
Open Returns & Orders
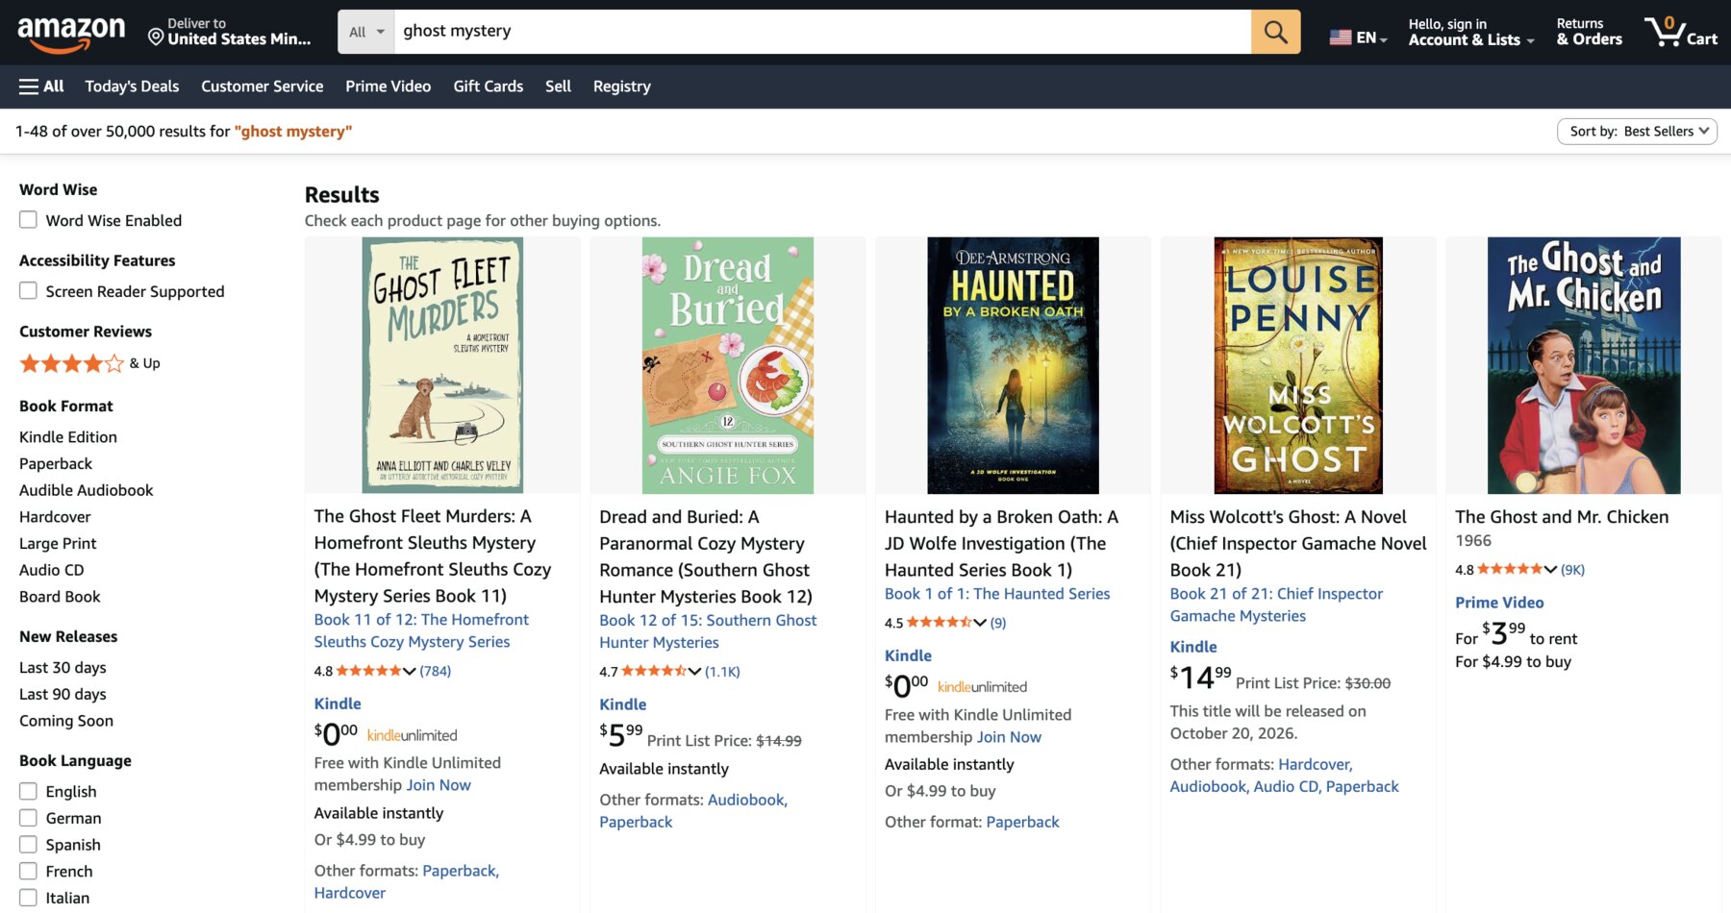pos(1589,32)
